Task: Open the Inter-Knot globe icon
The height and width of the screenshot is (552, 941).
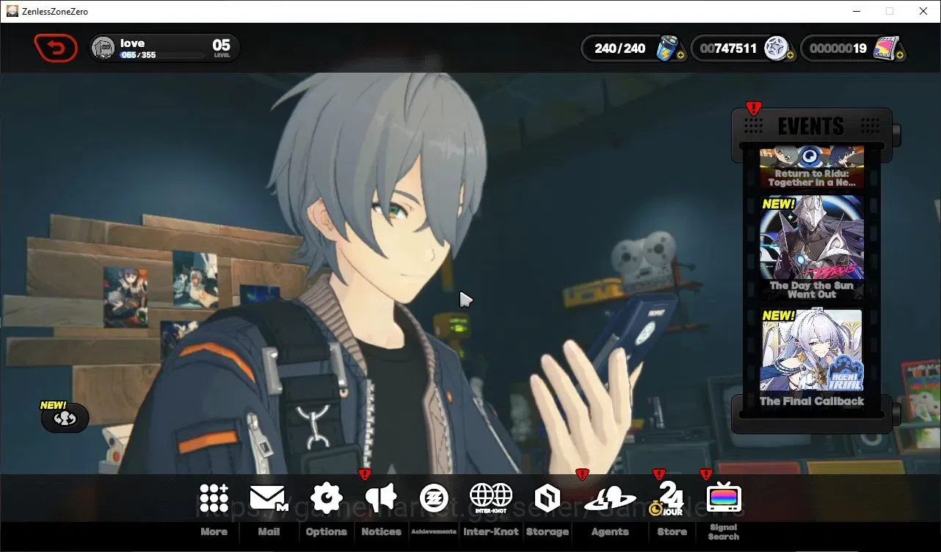Action: (x=491, y=498)
